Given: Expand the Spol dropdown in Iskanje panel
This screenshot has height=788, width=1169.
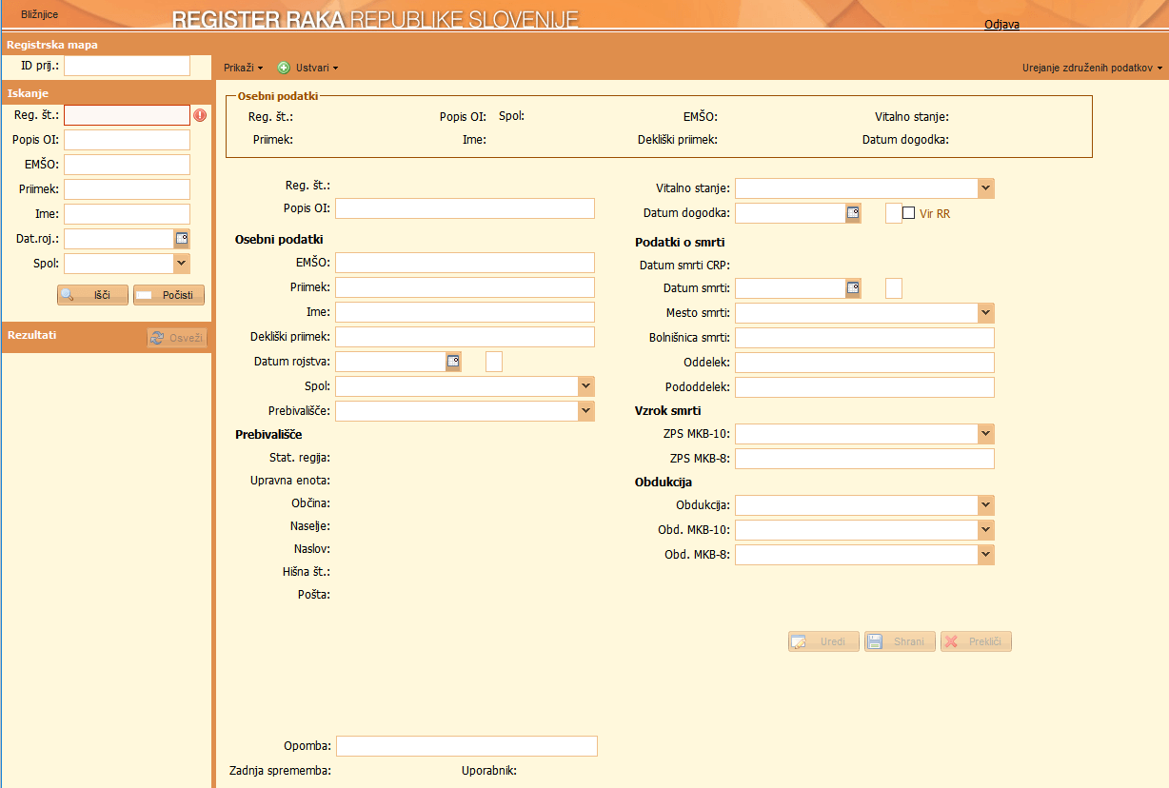Looking at the screenshot, I should pyautogui.click(x=182, y=264).
